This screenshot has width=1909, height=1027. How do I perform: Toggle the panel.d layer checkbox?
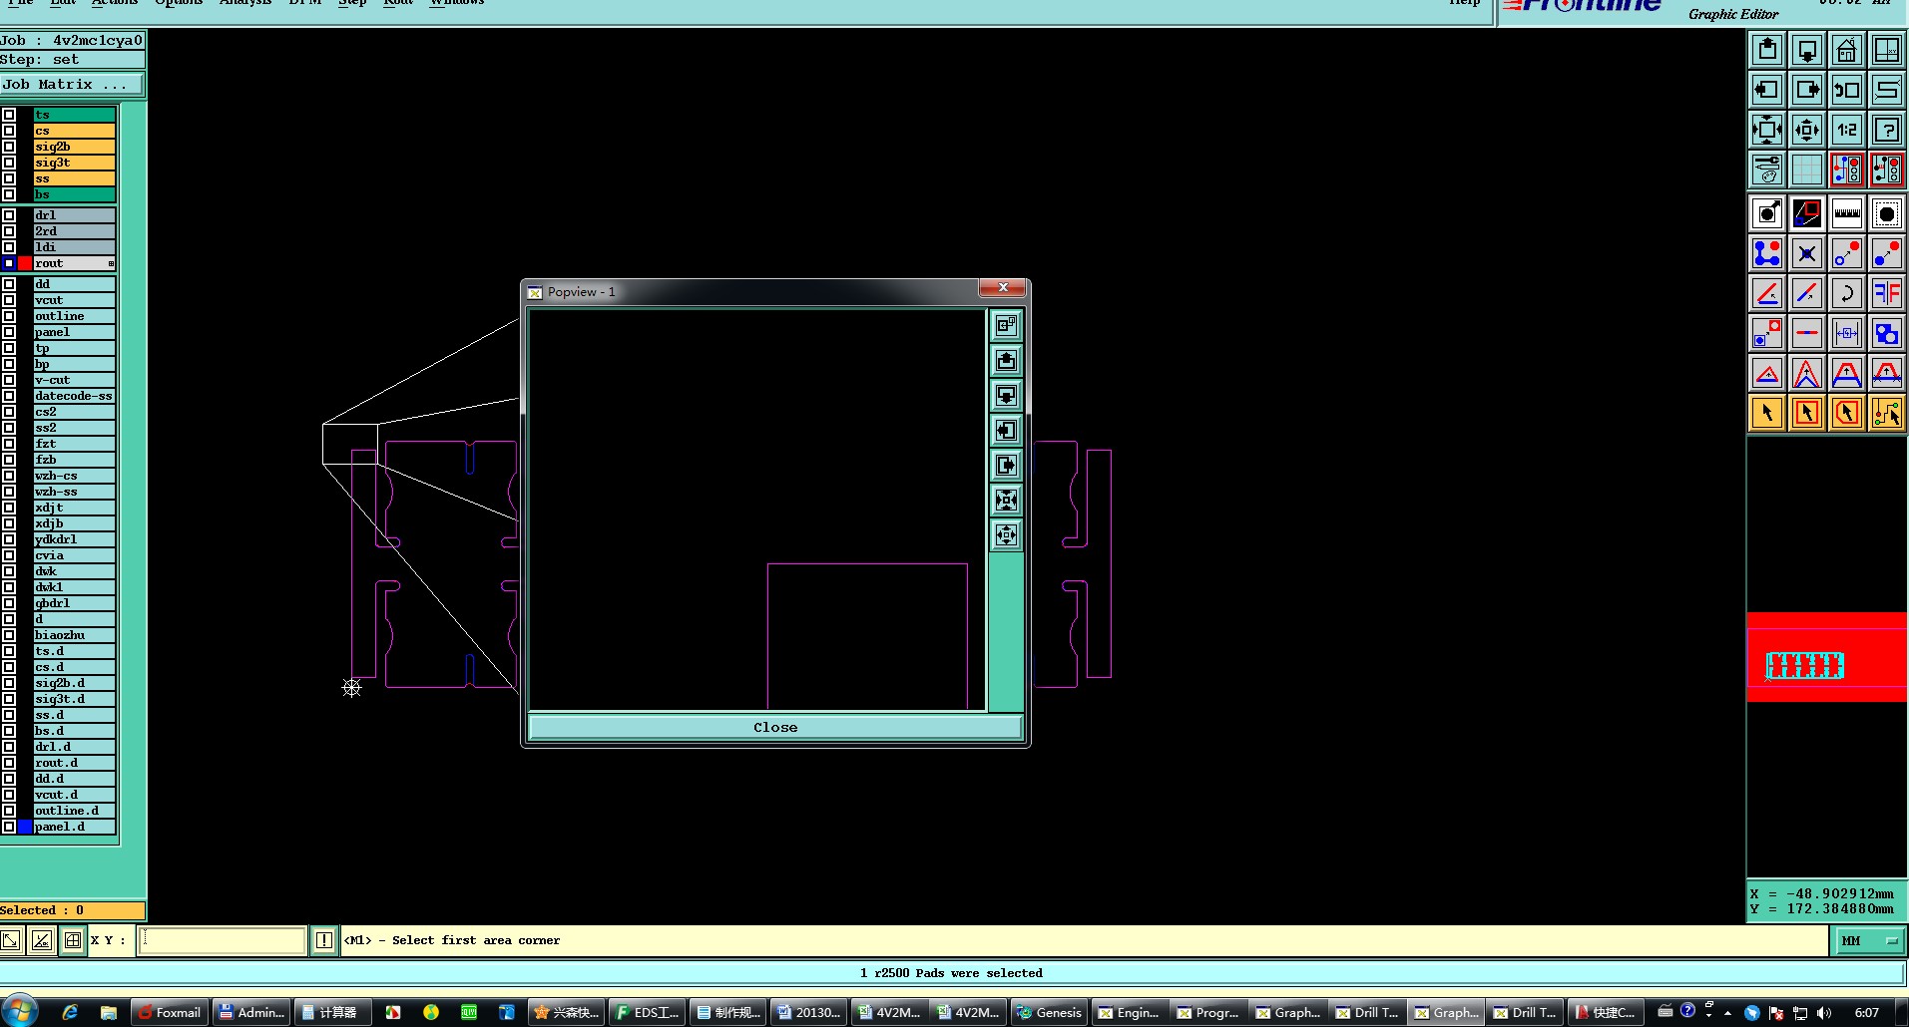coord(9,827)
